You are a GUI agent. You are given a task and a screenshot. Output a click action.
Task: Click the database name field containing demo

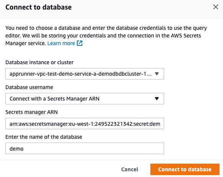[85, 148]
